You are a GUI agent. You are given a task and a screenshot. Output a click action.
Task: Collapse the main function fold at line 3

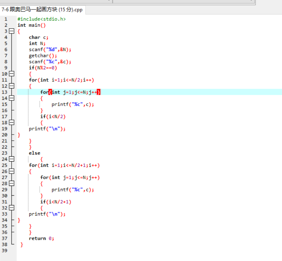(11, 31)
